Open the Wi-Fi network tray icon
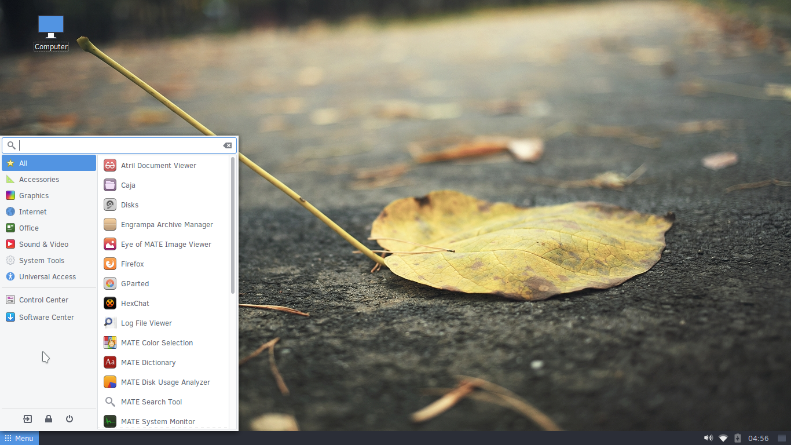This screenshot has width=791, height=445. [x=723, y=438]
